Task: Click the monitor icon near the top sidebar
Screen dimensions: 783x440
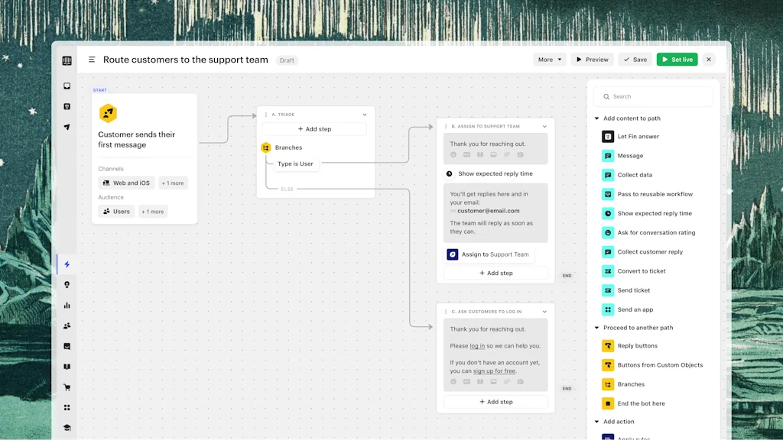Action: (x=67, y=86)
